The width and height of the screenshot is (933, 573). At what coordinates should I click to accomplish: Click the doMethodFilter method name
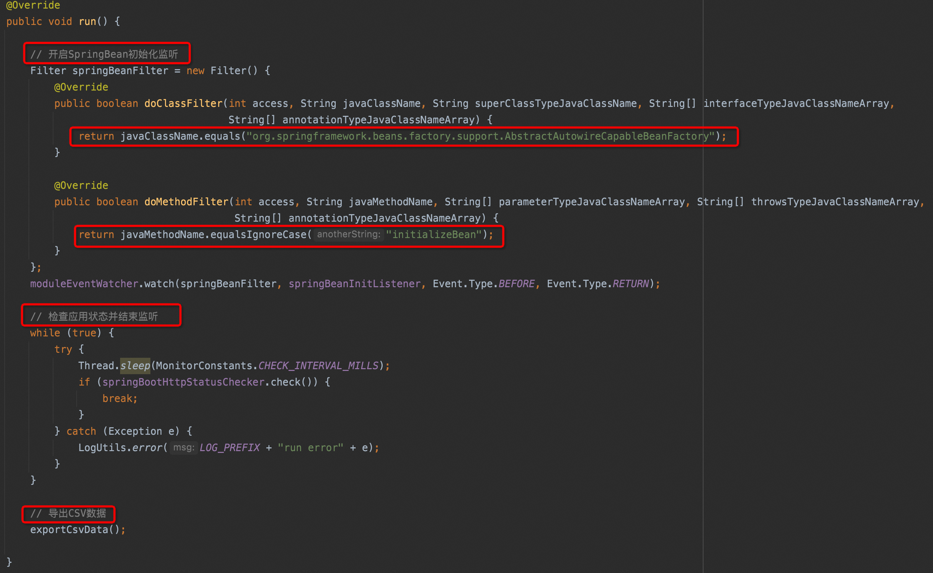[x=186, y=202]
